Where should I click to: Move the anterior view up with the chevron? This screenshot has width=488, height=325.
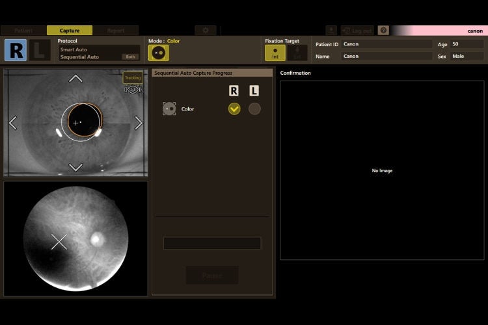click(x=75, y=79)
